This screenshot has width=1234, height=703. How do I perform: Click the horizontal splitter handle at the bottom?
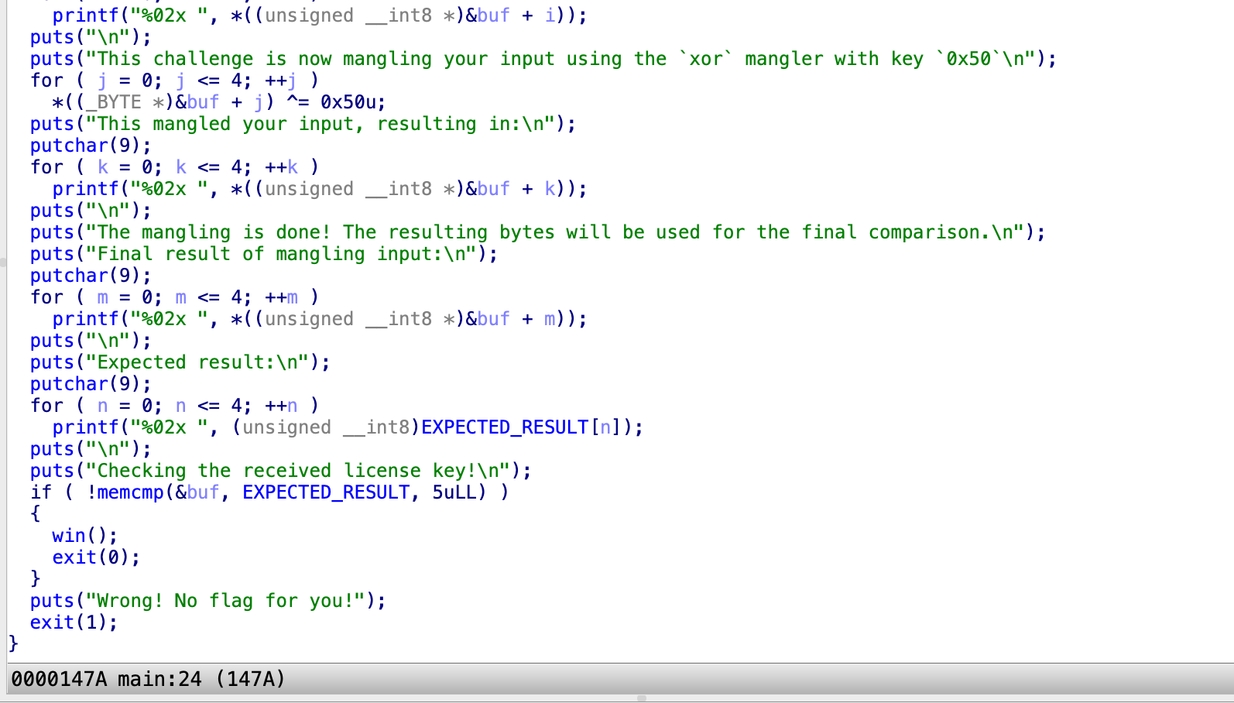[x=641, y=698]
